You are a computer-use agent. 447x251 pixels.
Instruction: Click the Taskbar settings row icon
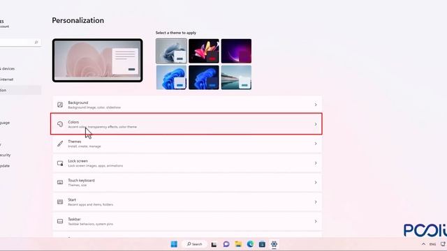pyautogui.click(x=60, y=222)
